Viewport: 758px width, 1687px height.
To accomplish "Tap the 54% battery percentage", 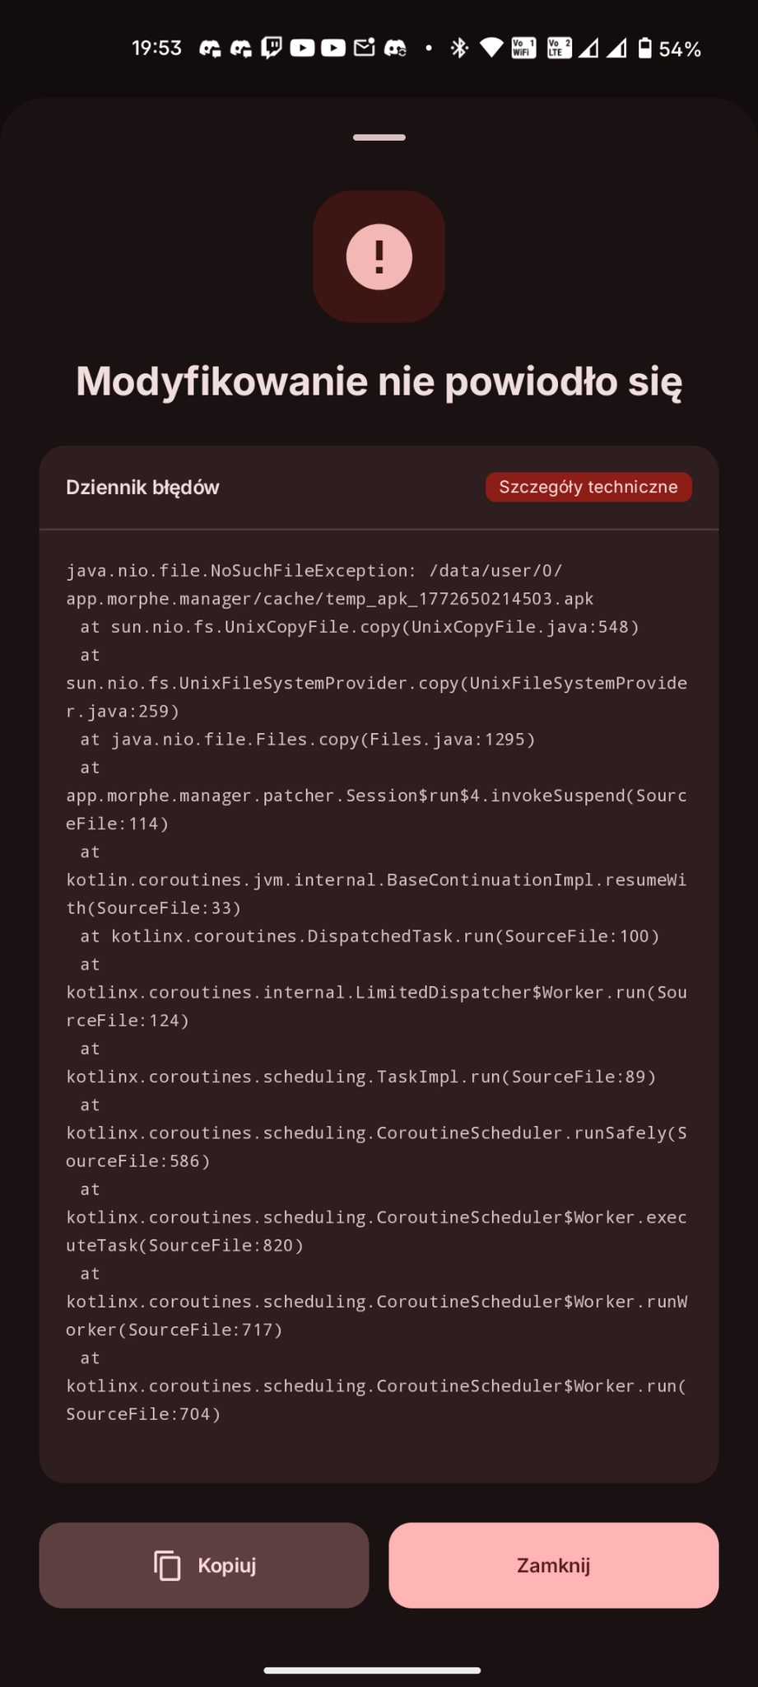I will pyautogui.click(x=680, y=49).
